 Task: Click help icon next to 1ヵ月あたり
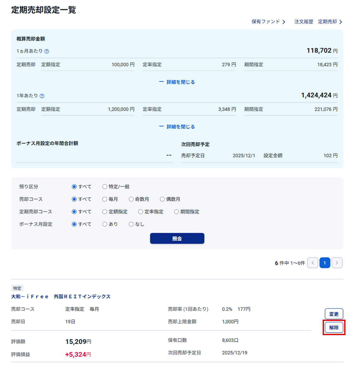(x=47, y=51)
